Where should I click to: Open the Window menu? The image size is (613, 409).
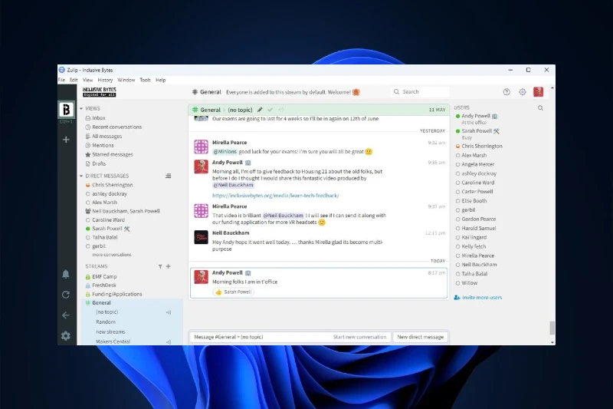coord(126,80)
